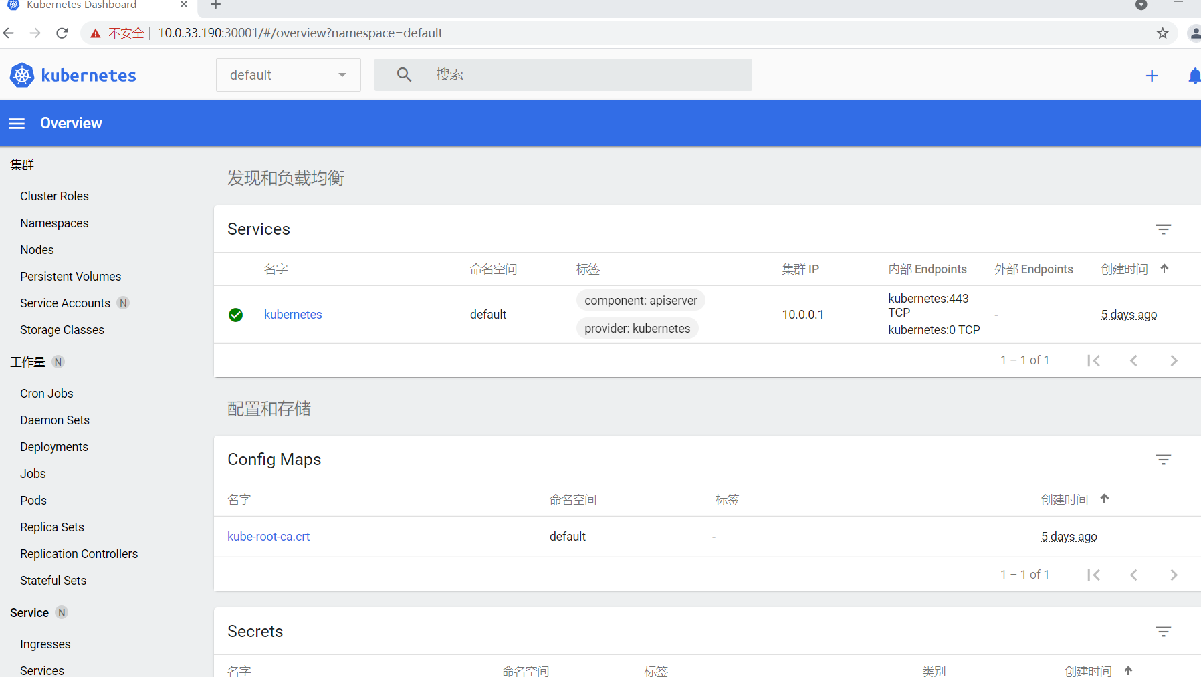Click the 创建时间 header in Services table
Screen dimensions: 1201x677
point(1124,269)
